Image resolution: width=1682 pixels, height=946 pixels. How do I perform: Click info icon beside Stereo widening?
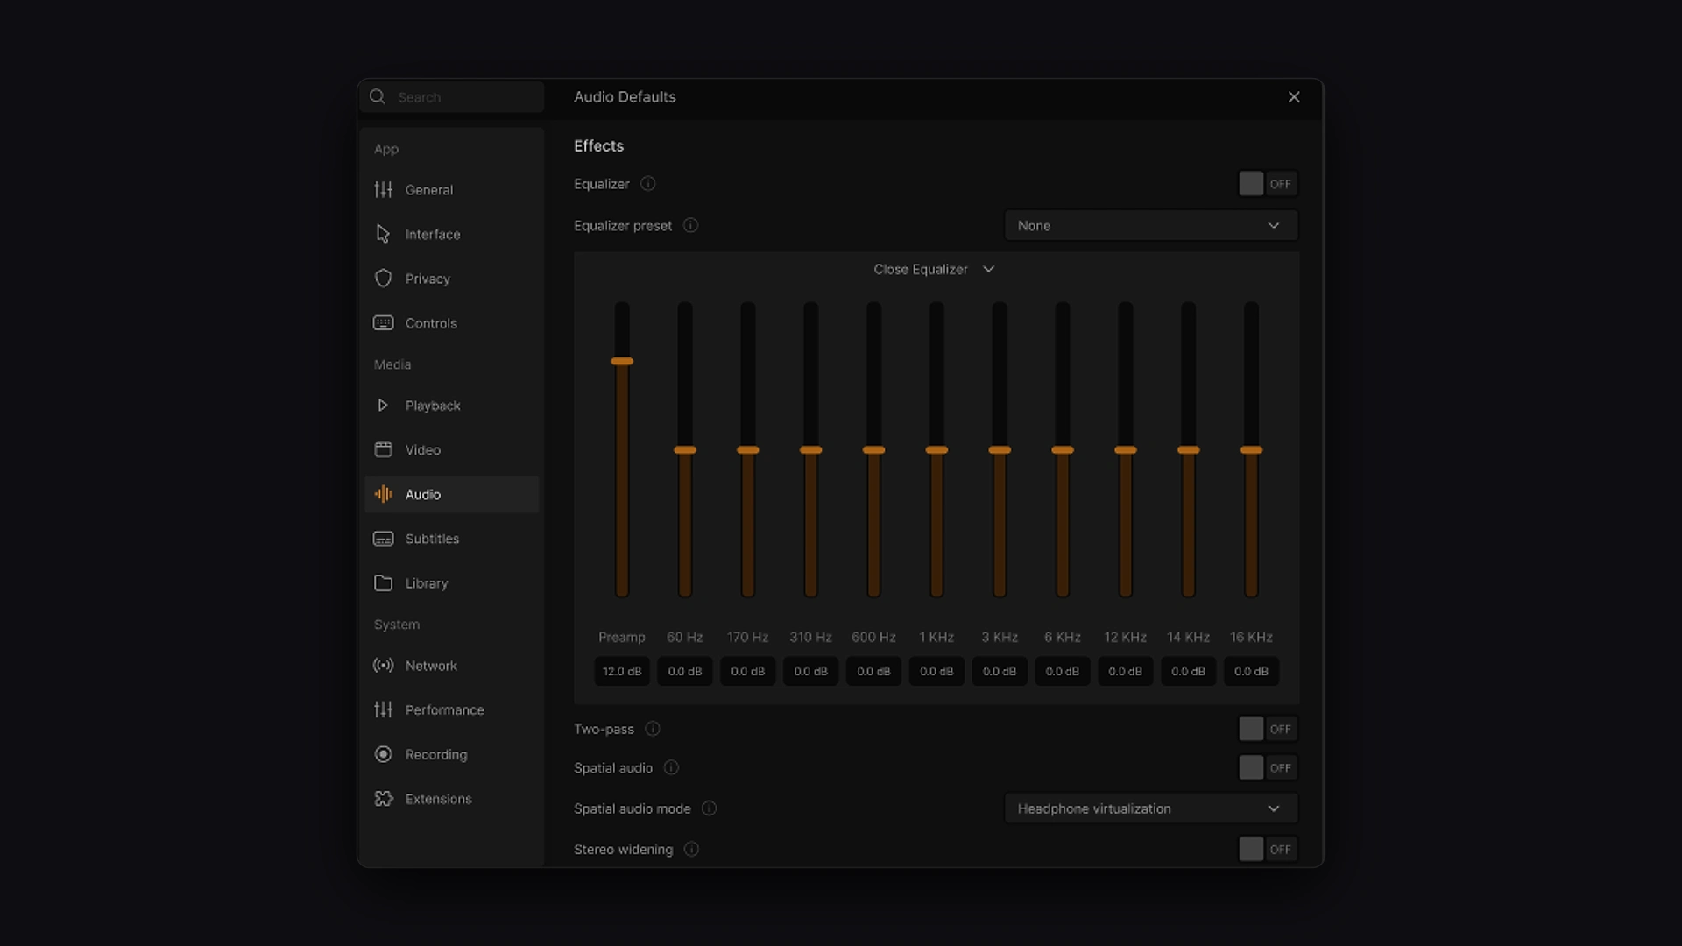(x=691, y=849)
